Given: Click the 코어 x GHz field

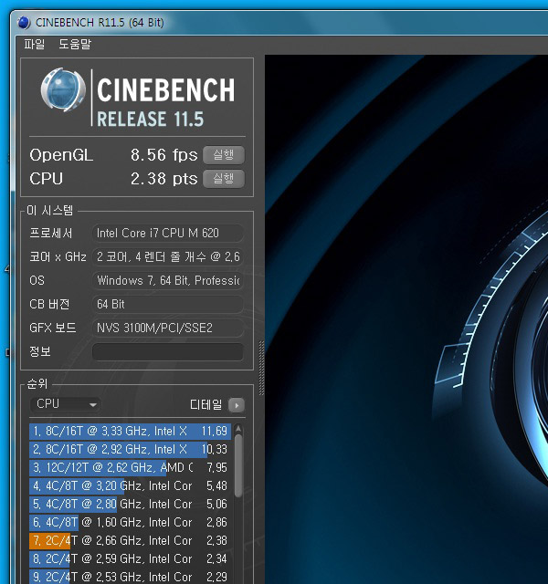Looking at the screenshot, I should tap(168, 257).
